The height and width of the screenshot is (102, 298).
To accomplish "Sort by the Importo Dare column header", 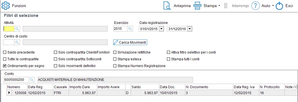I will tap(83, 87).
